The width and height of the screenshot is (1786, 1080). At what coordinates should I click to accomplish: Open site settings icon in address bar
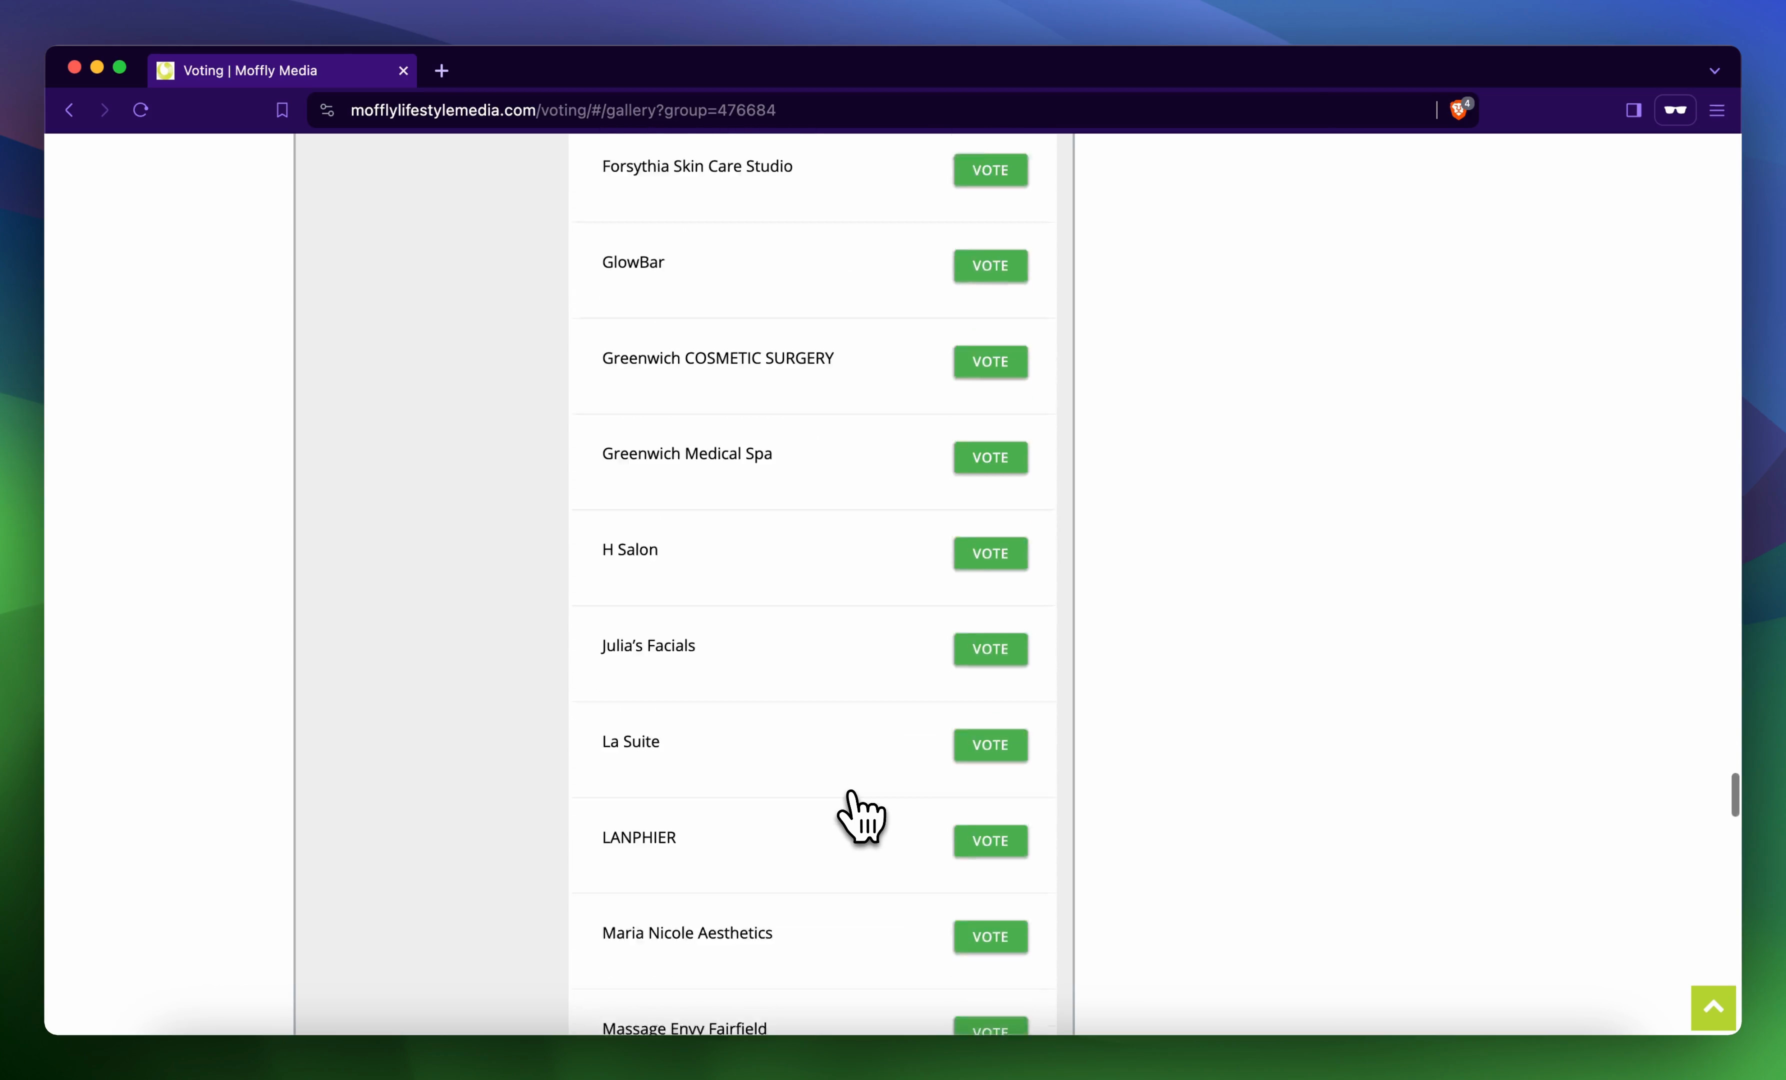(x=327, y=109)
